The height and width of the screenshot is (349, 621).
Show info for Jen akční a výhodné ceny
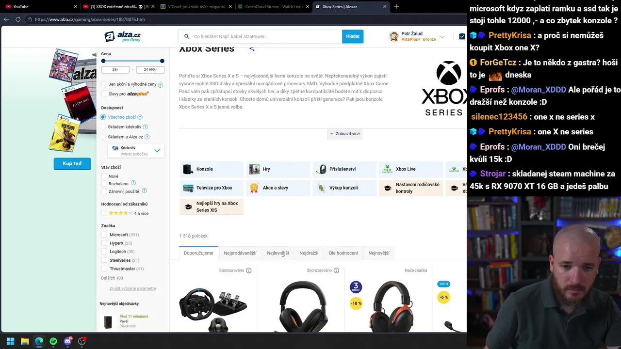tap(161, 85)
